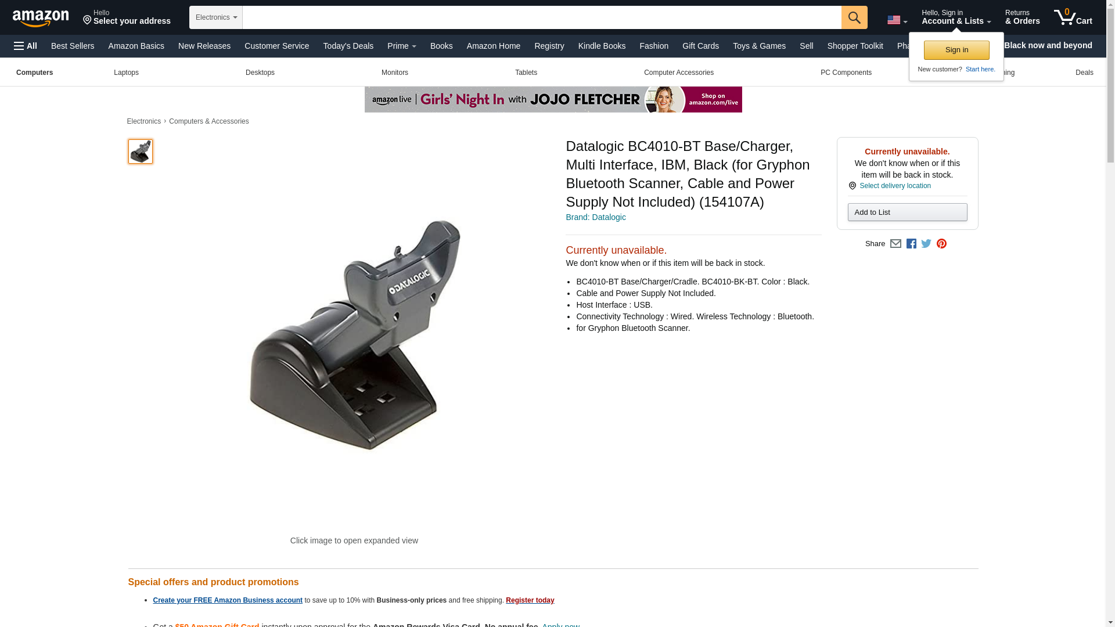Screen dimensions: 1115x627
Task: Expand the Prime menu
Action: point(401,46)
